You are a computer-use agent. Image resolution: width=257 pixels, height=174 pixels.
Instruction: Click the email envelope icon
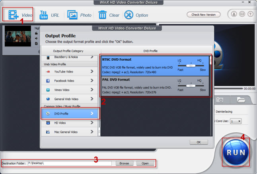(x=242, y=14)
